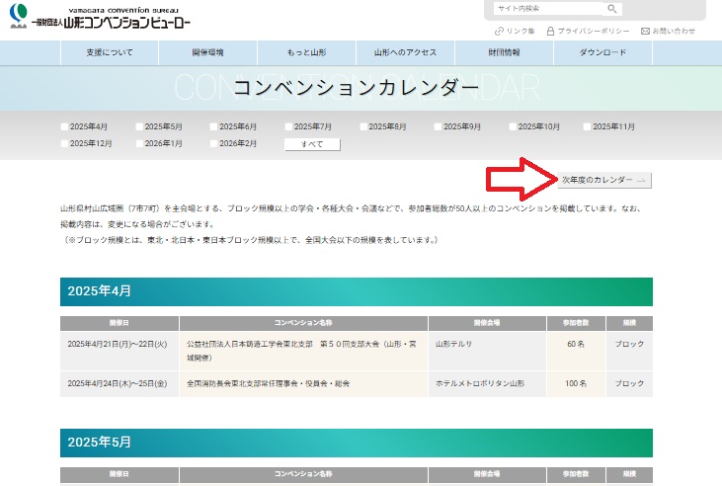This screenshot has width=722, height=486.
Task: Open the 財団情報 menu item
Action: [504, 52]
